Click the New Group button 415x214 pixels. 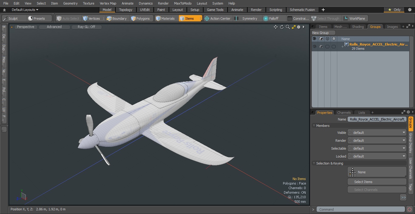pos(323,33)
